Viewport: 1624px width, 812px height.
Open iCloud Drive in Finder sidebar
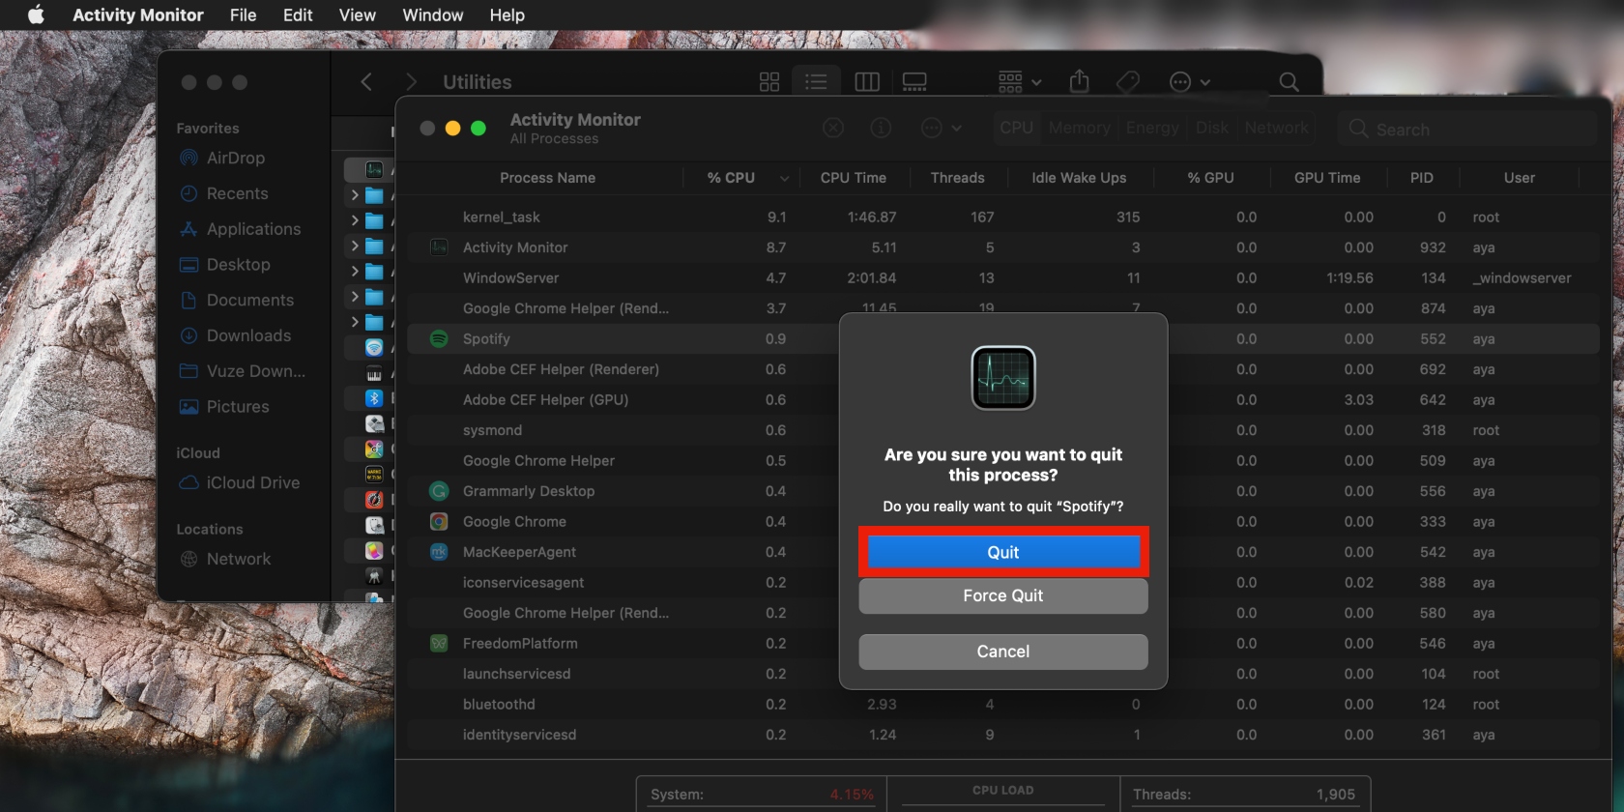pos(239,482)
